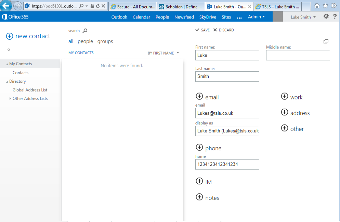Viewport: 340px width, 222px height.
Task: Open the Luke Smith account menu
Action: [303, 17]
